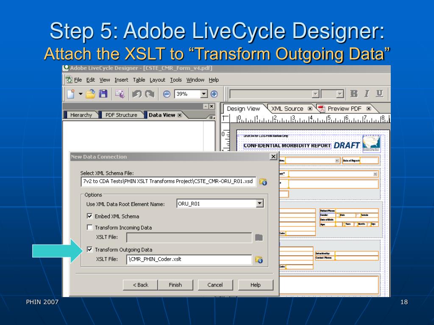
Task: Open the font size dropdown
Action: [x=340, y=94]
